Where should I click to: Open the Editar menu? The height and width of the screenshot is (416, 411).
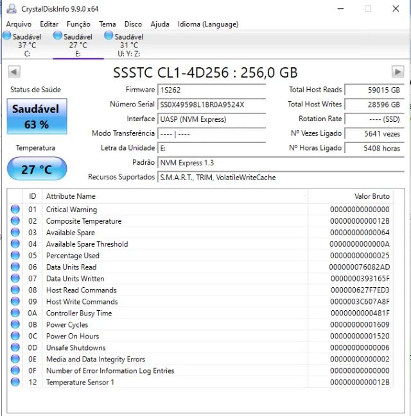[49, 24]
